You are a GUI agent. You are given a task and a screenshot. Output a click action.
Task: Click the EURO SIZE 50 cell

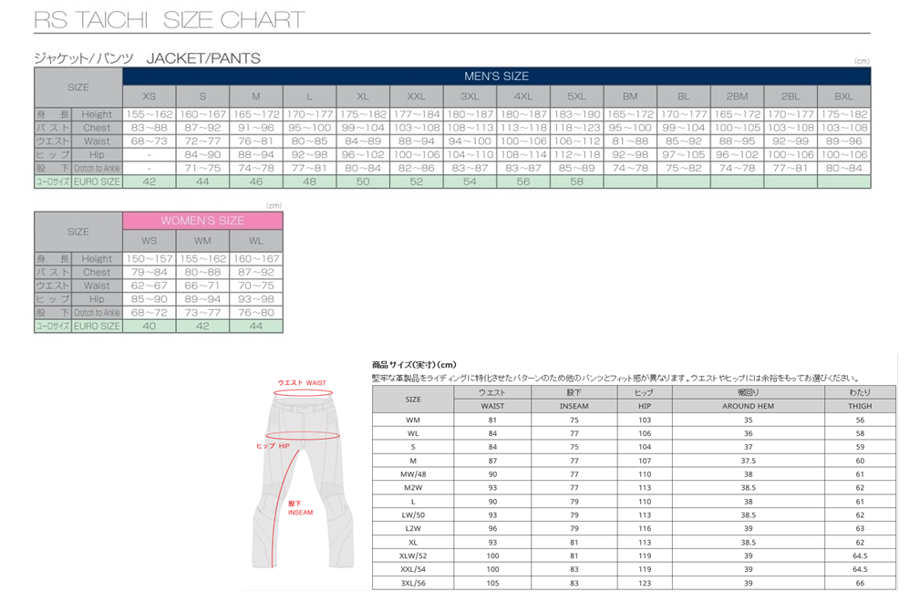click(x=363, y=182)
